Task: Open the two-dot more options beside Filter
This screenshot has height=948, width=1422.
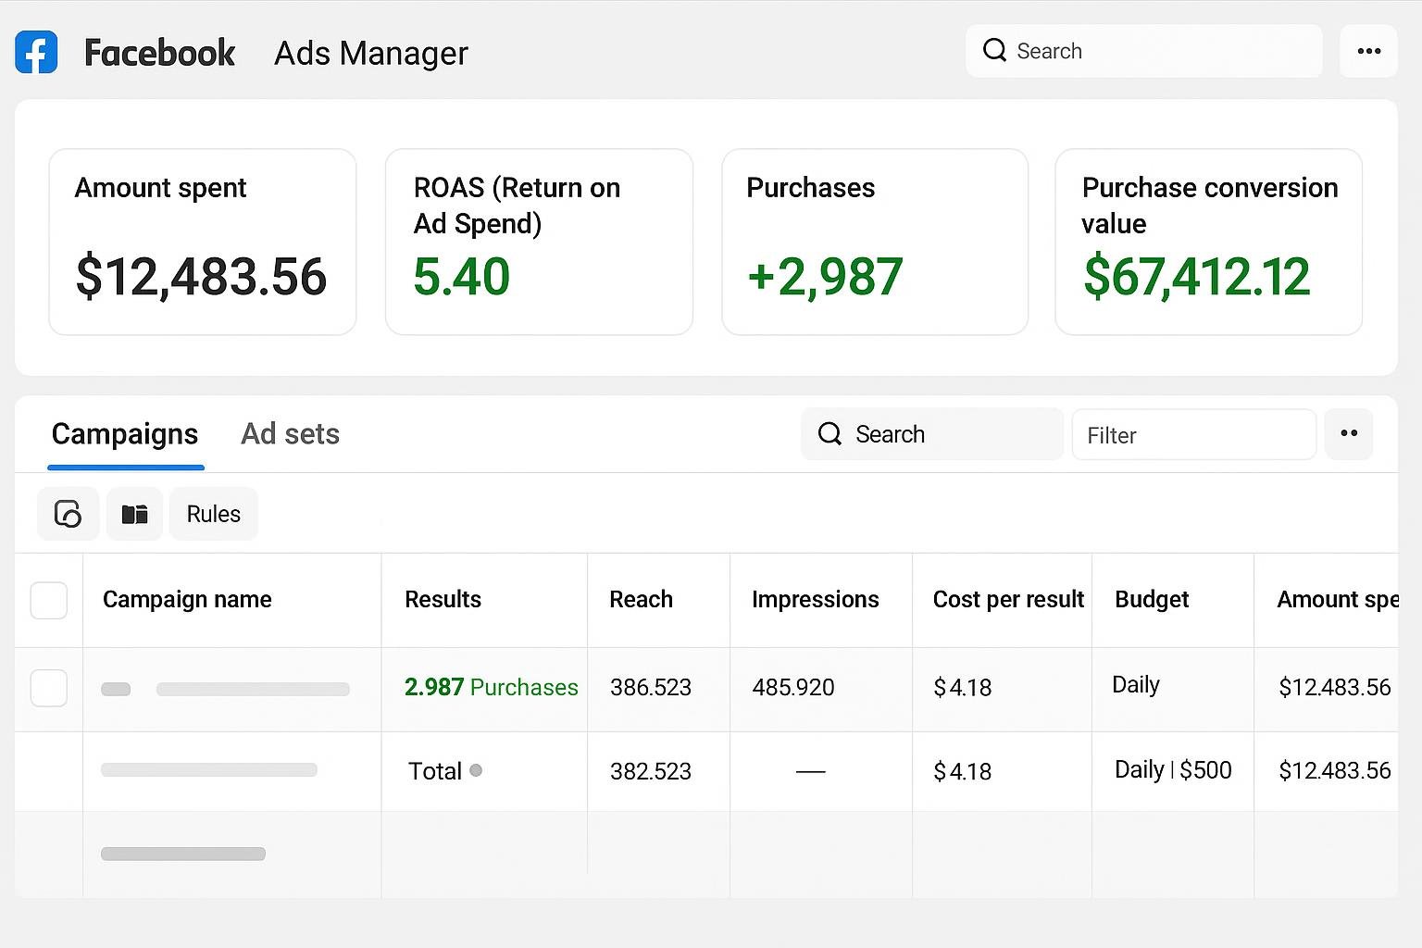Action: click(1349, 434)
